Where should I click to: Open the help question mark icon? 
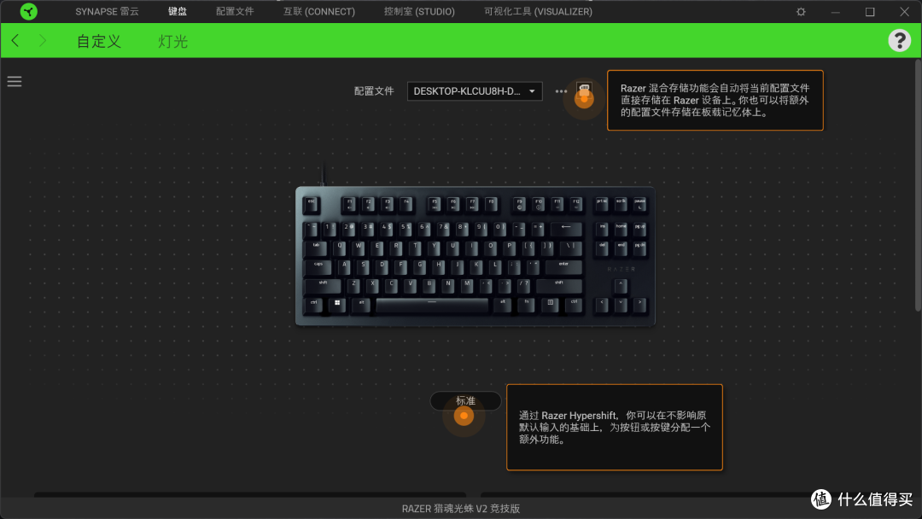[899, 41]
